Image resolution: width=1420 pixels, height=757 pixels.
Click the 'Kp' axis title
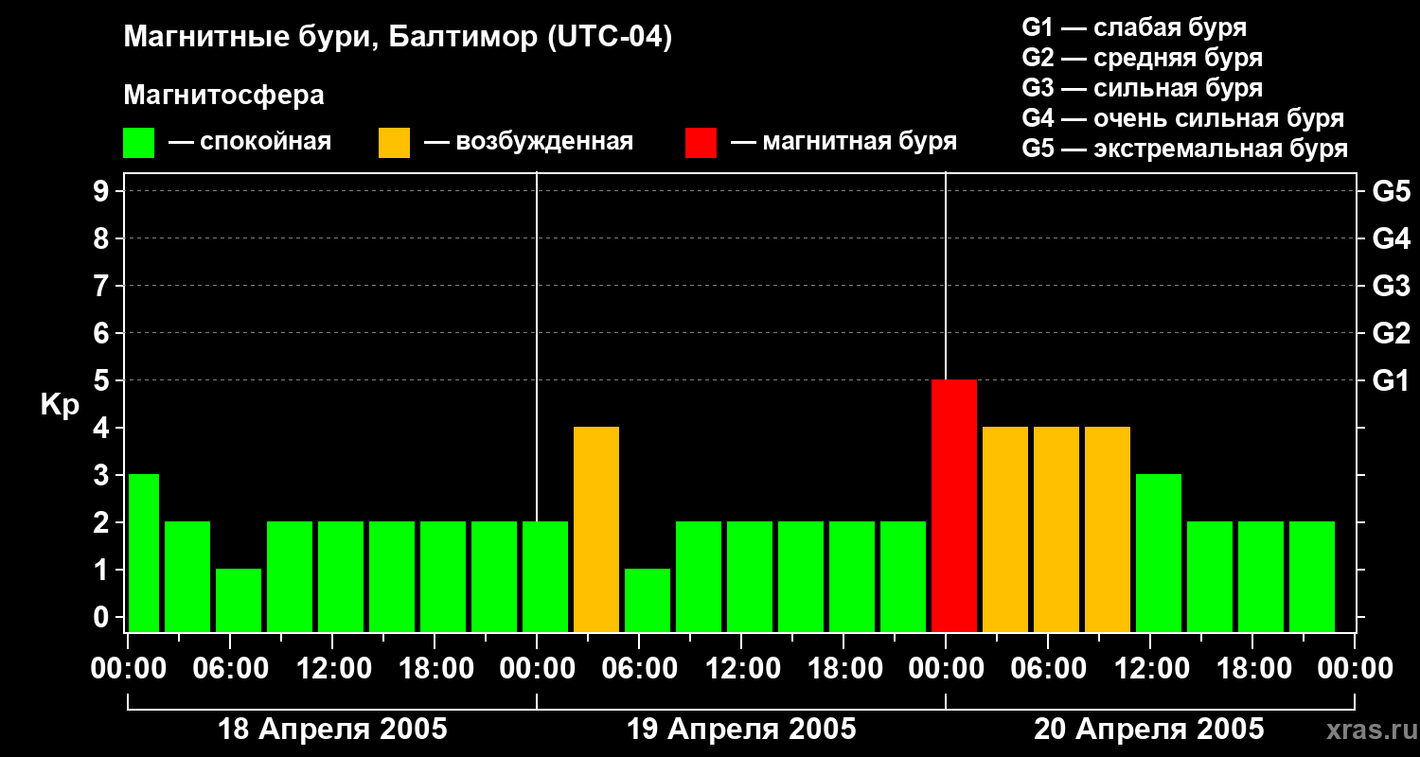[60, 405]
